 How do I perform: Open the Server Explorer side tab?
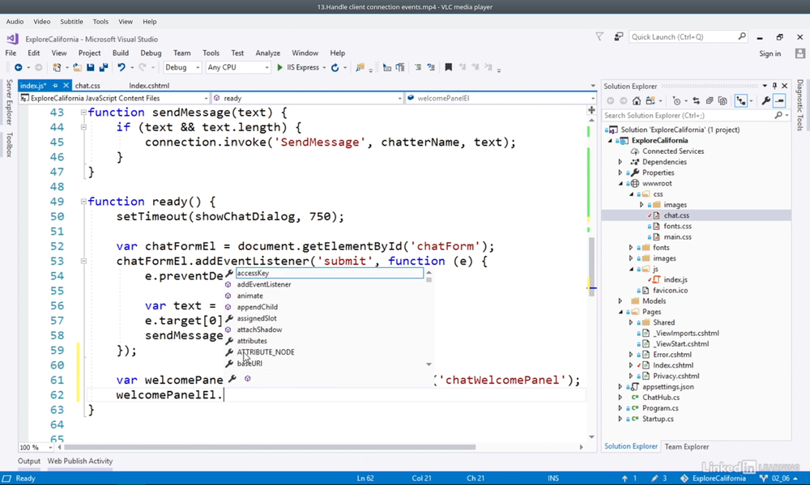click(9, 102)
